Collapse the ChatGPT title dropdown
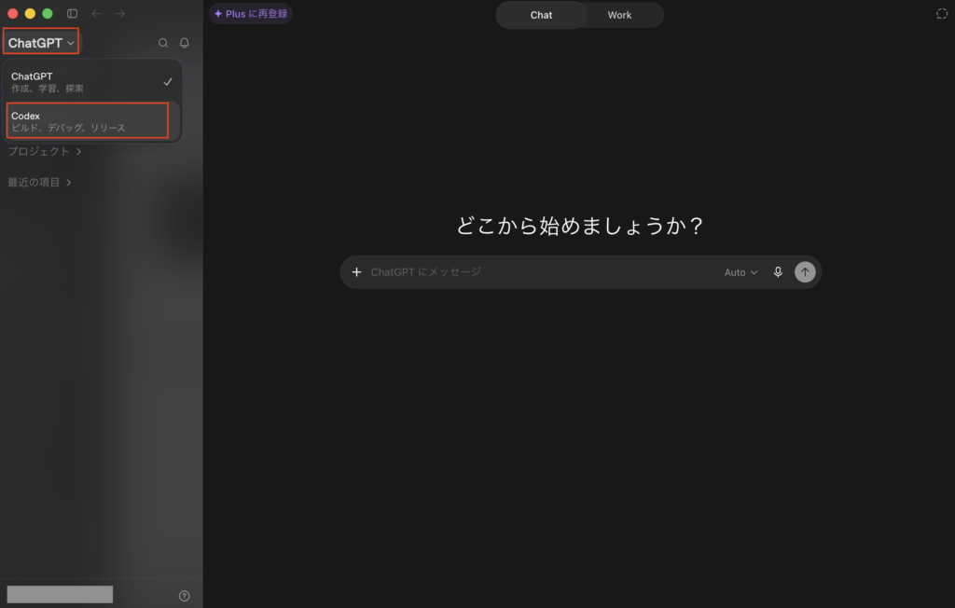955x608 pixels. pos(41,43)
